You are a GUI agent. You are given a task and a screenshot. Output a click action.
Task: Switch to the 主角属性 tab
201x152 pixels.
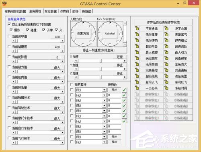(35, 11)
